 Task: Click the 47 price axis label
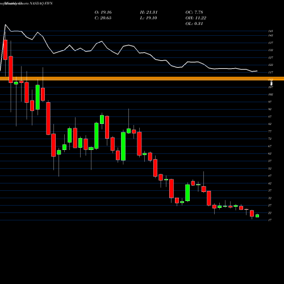(270, 176)
